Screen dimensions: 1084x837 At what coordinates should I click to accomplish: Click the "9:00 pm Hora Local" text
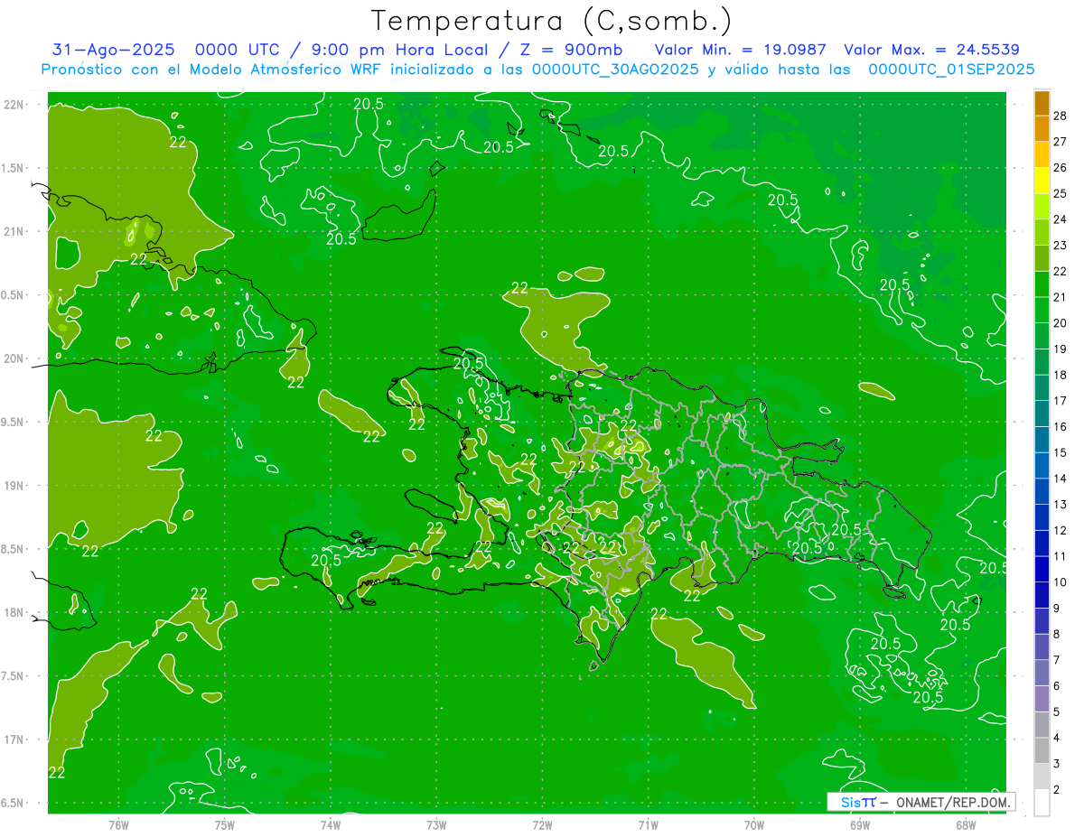coord(398,51)
